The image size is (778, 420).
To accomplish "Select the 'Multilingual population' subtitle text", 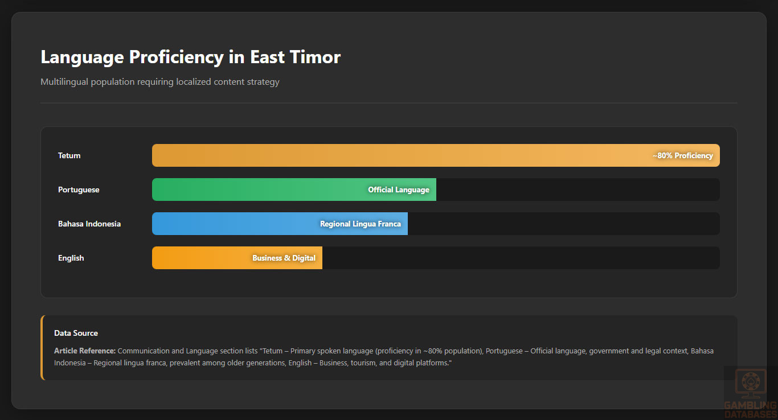I will 159,82.
